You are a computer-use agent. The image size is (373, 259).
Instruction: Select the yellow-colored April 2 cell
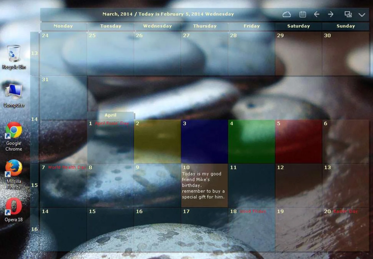point(157,141)
